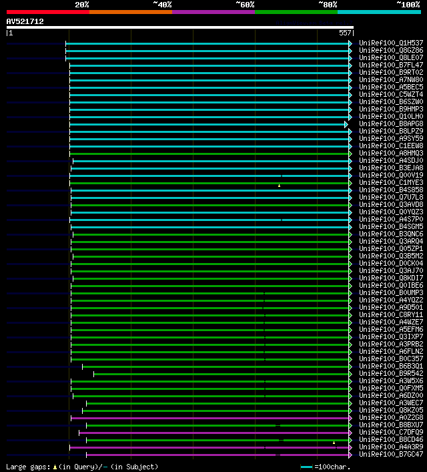Click the UniRef100_Q05ZP1 label
Image resolution: width=427 pixels, height=472 pixels.
pos(391,248)
